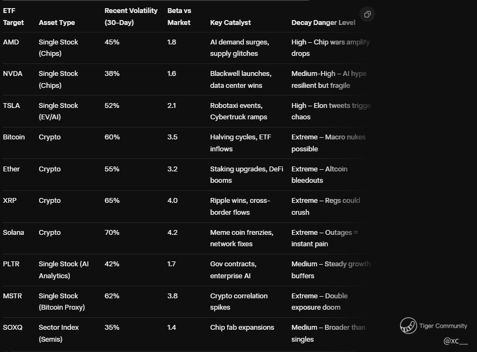Viewport: 477px width, 352px height.
Task: Click the Beta vs Market header
Action: [x=179, y=17]
